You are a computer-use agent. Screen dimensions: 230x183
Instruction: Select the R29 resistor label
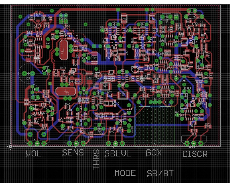(x=143, y=87)
